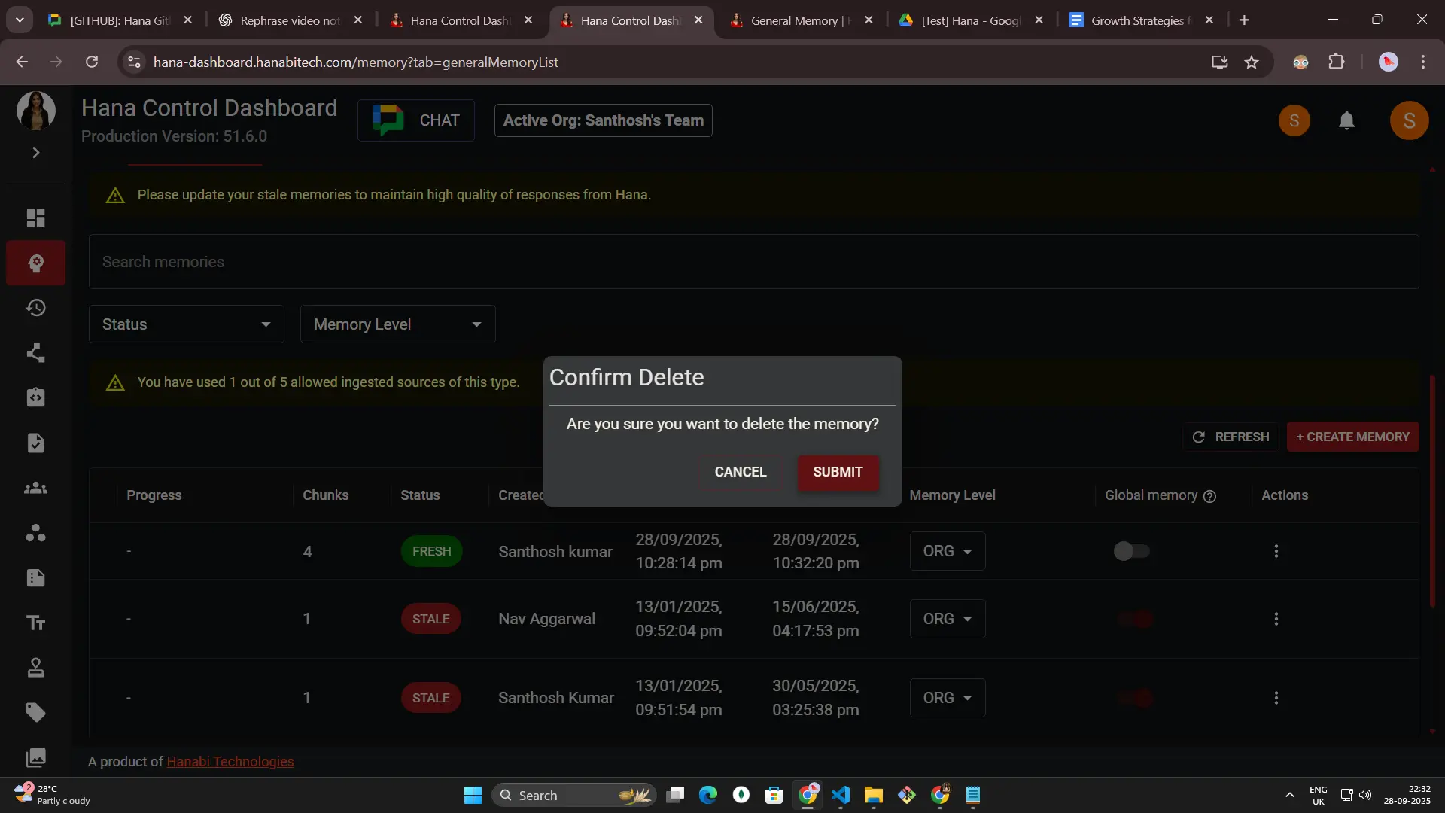
Task: Toggle global memory switch in last stale row
Action: coord(1135,698)
